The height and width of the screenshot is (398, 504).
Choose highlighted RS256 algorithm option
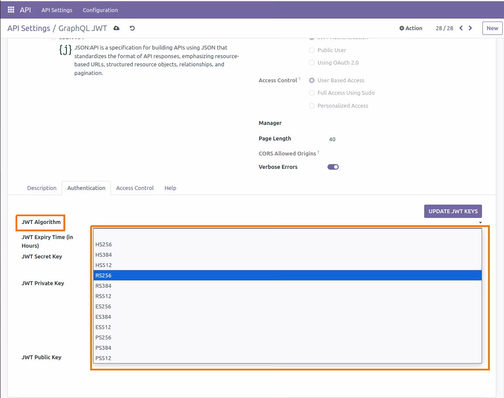pyautogui.click(x=287, y=275)
